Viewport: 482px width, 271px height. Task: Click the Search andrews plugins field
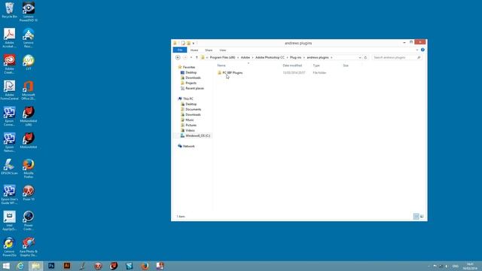pos(397,57)
